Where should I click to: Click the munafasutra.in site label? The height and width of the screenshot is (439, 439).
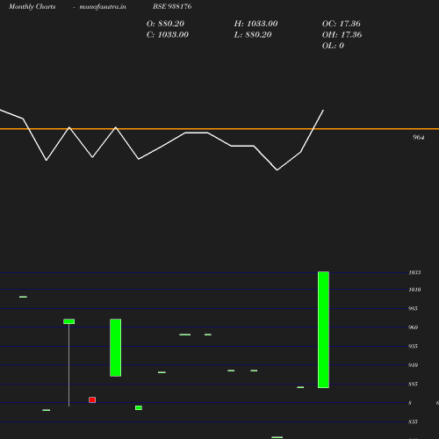103,7
